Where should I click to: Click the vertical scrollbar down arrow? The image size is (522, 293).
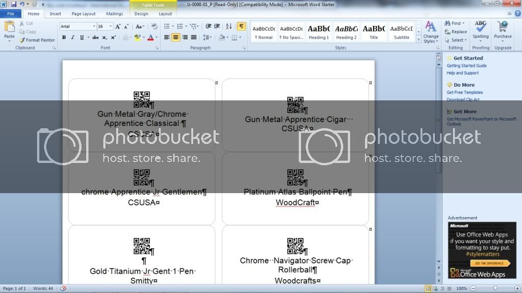[439, 261]
